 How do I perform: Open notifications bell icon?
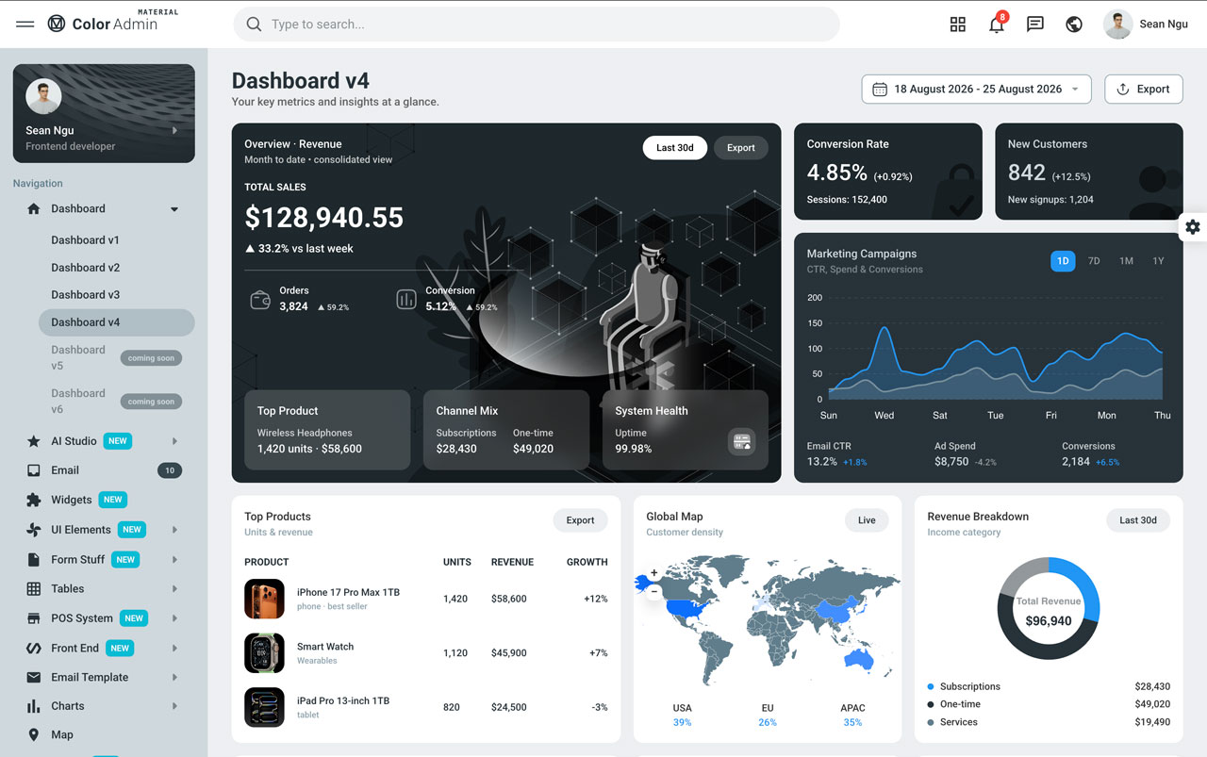tap(997, 25)
